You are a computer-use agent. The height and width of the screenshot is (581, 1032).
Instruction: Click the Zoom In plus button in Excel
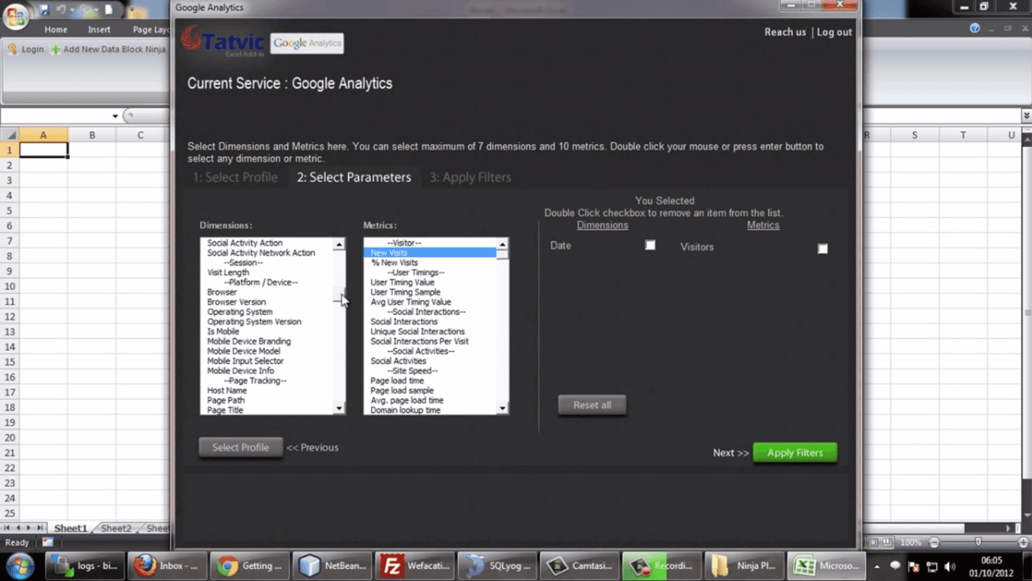[1023, 542]
